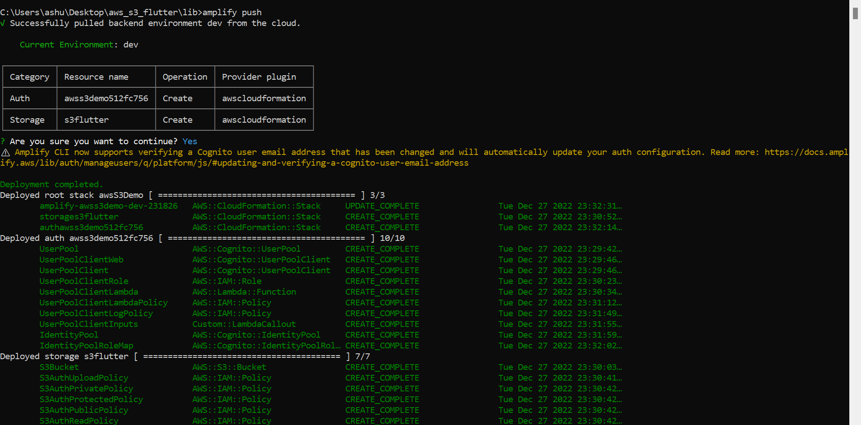Click the UserPool Cognito resource entry

point(59,249)
